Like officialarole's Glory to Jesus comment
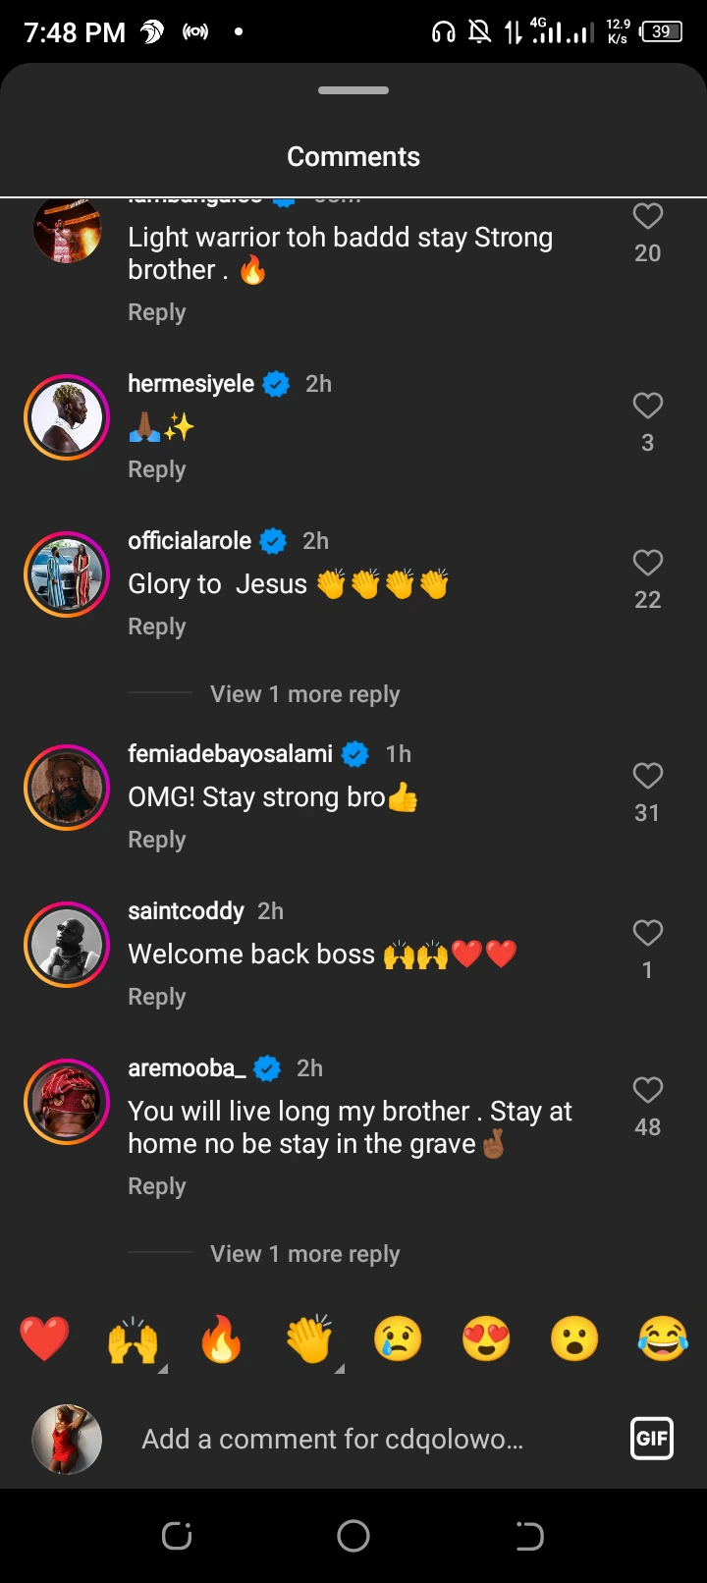Viewport: 707px width, 1583px height. [x=647, y=563]
